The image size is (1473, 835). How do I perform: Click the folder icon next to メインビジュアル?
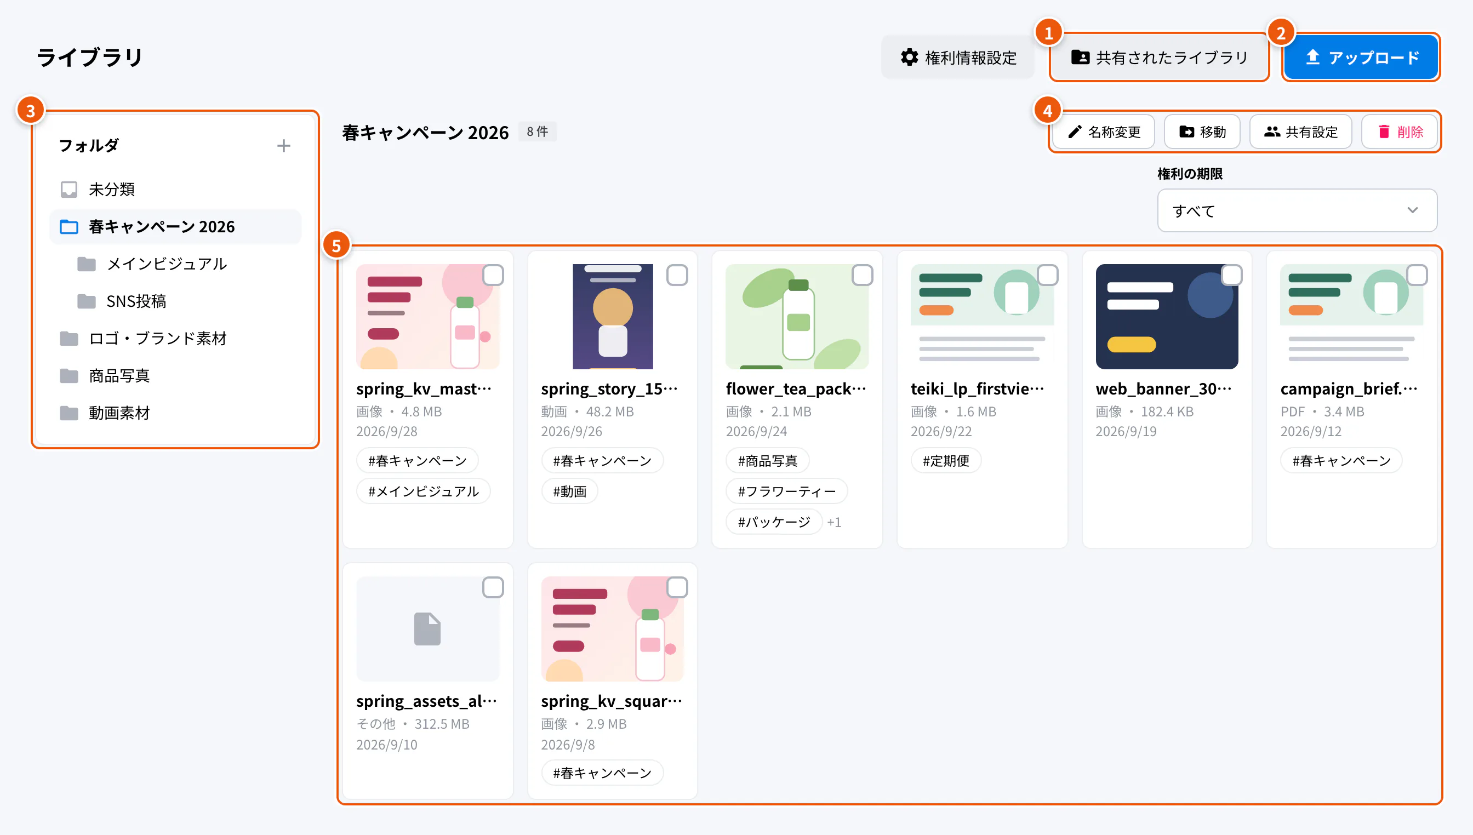point(86,264)
